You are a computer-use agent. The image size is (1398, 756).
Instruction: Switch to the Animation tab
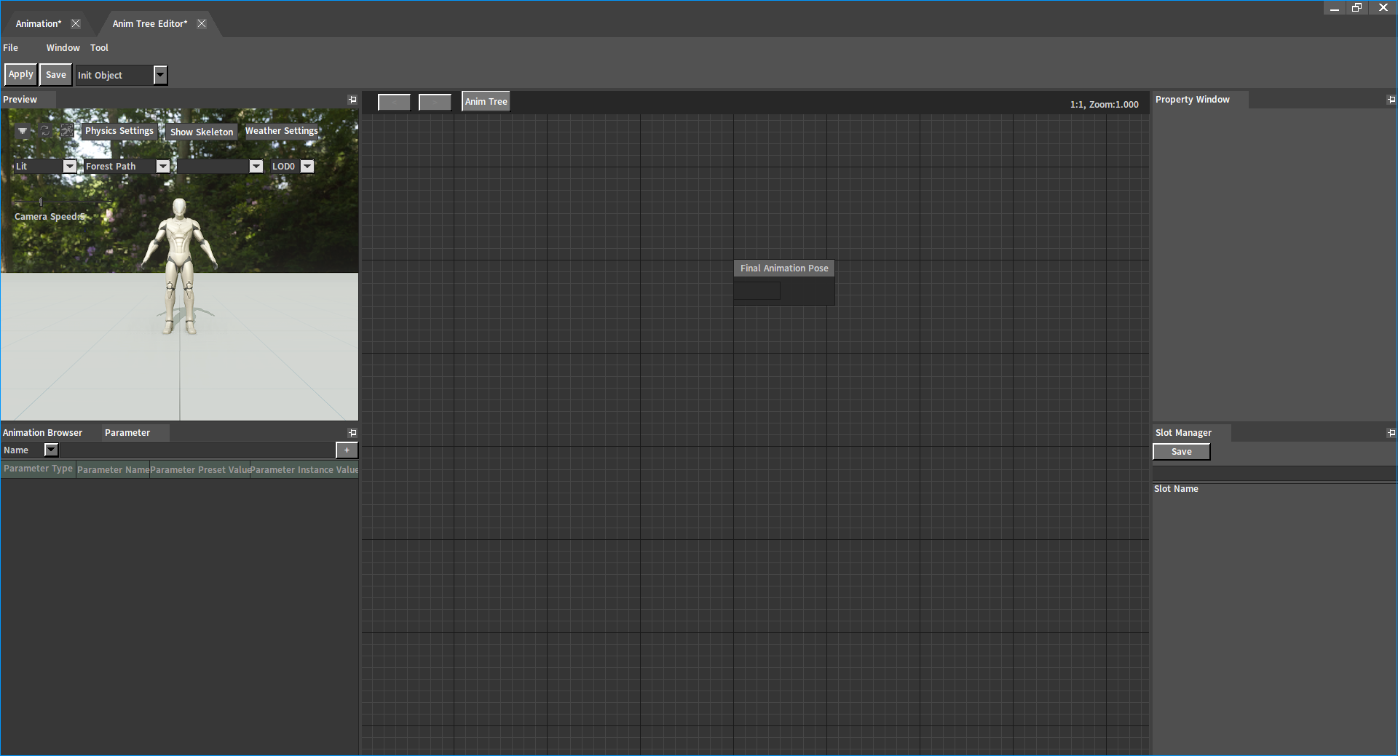(x=39, y=23)
